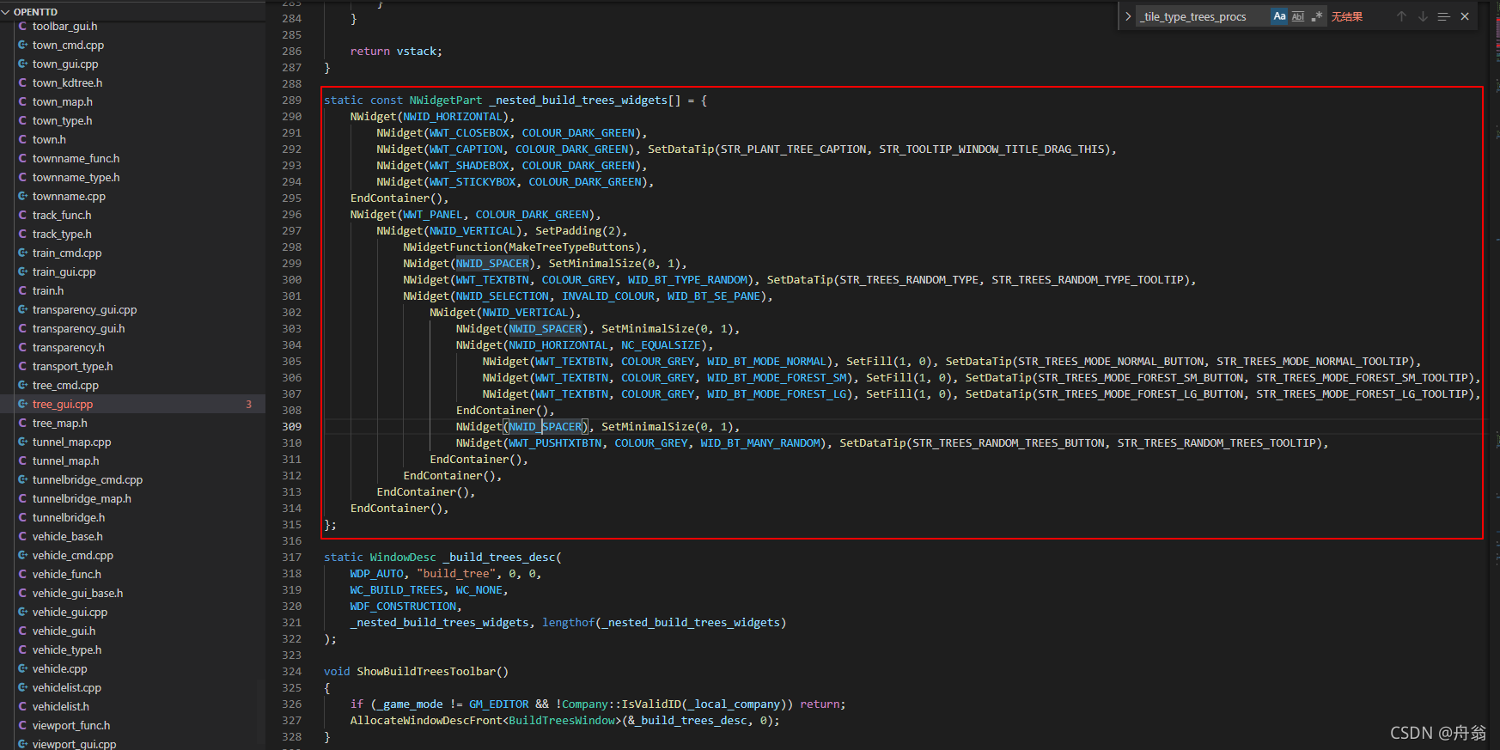1500x750 pixels.
Task: Open vehiclelist.h file
Action: 132,706
